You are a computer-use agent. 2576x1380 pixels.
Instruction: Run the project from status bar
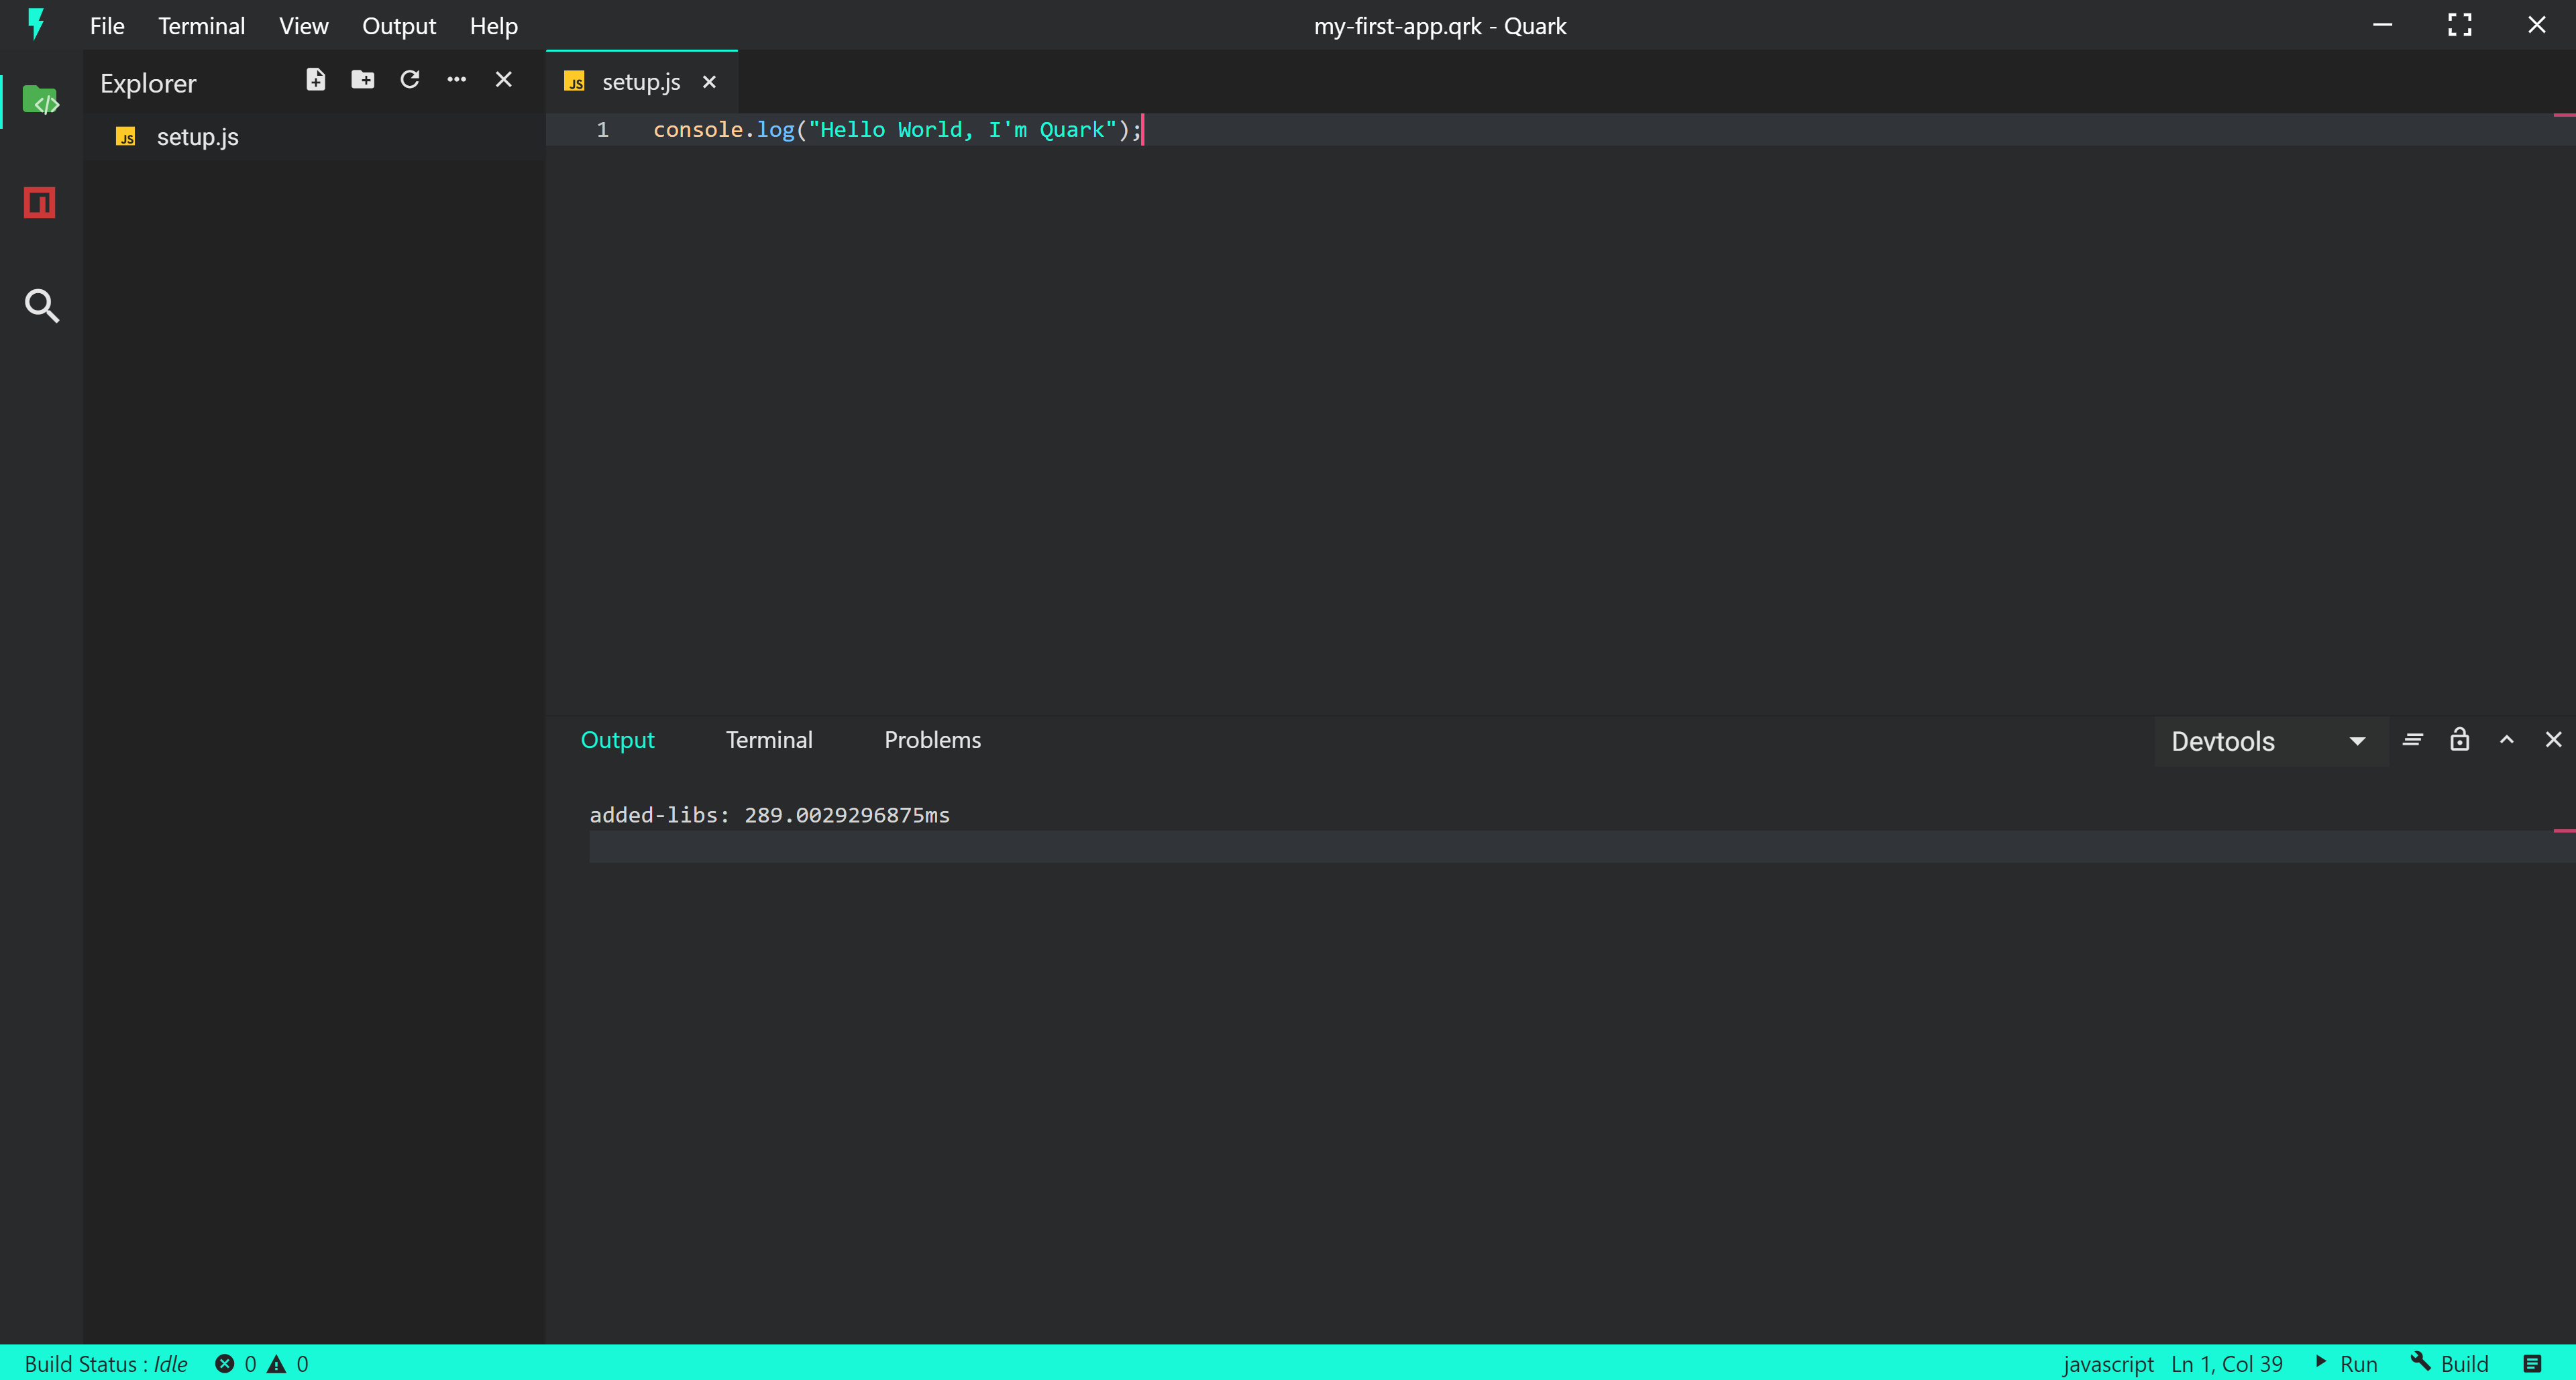point(2346,1364)
